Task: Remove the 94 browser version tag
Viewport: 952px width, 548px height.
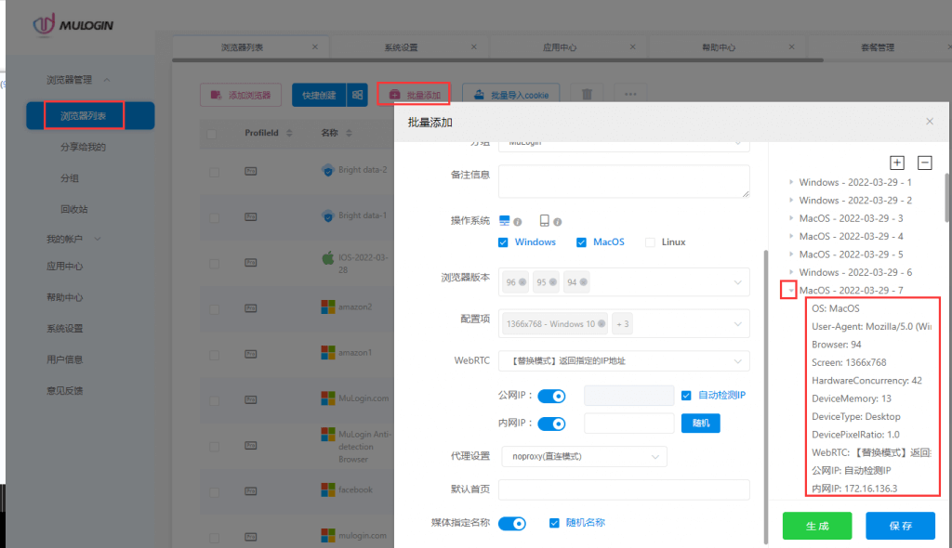Action: [x=584, y=282]
